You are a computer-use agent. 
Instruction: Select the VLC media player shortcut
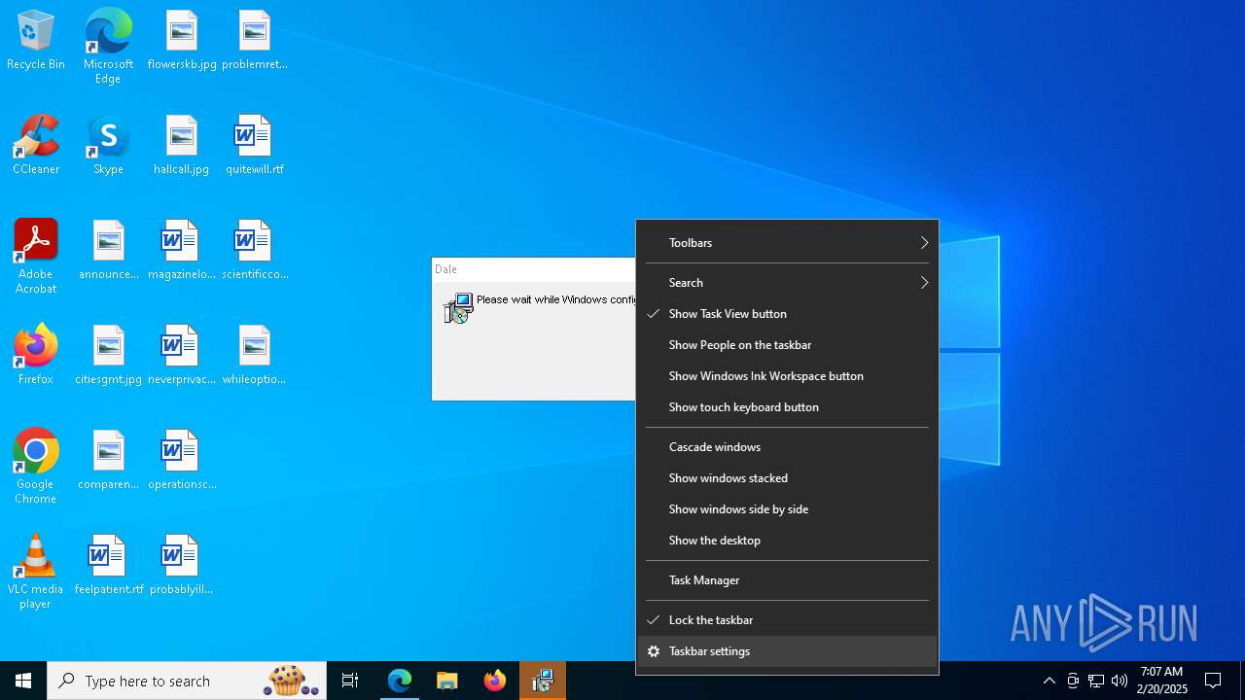(x=36, y=572)
